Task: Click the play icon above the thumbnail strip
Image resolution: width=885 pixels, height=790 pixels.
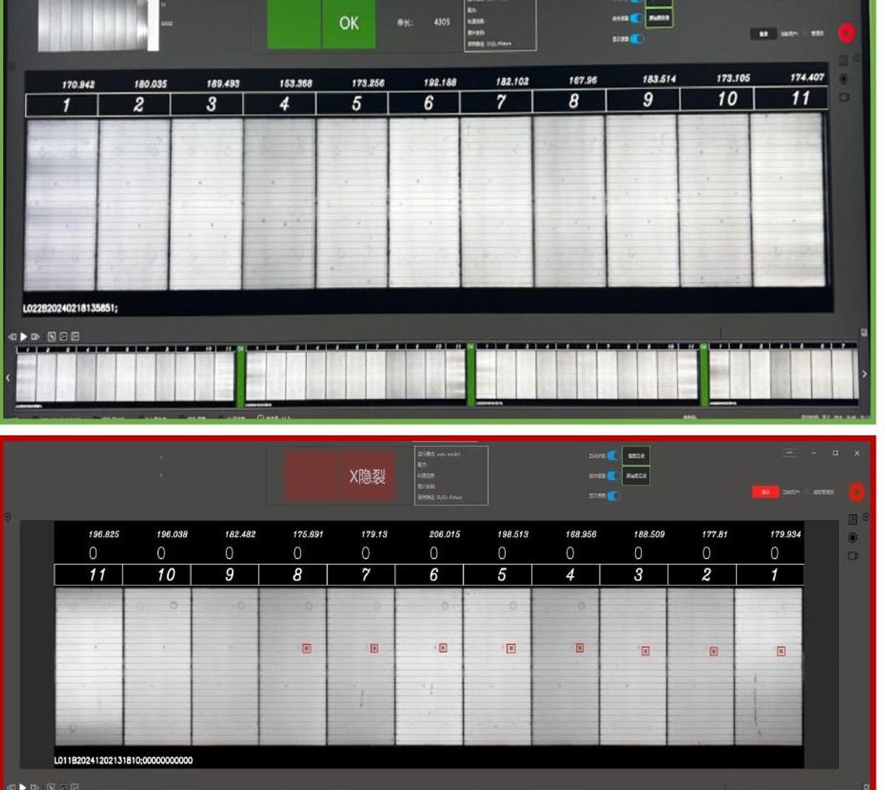Action: tap(24, 336)
